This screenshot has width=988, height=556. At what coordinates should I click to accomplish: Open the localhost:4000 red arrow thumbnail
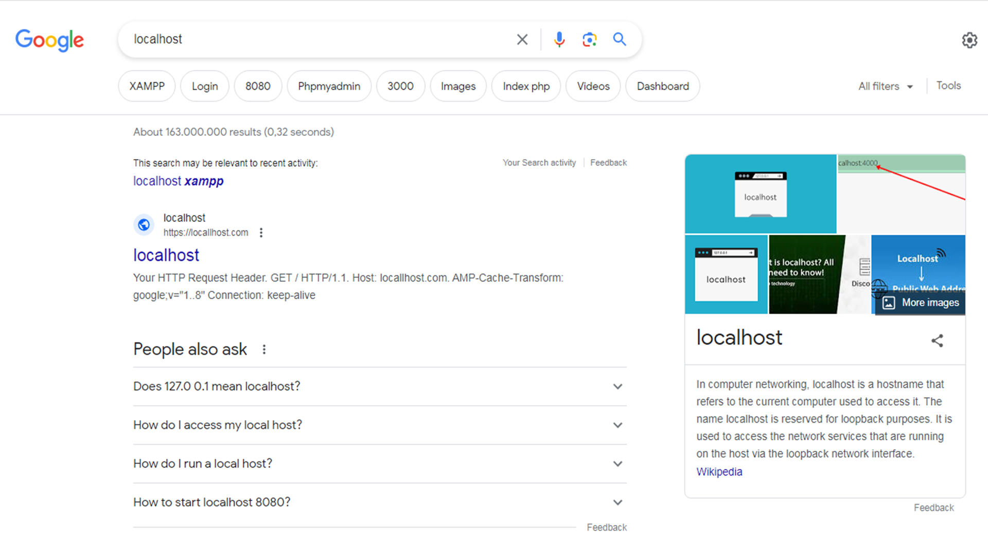pyautogui.click(x=902, y=194)
